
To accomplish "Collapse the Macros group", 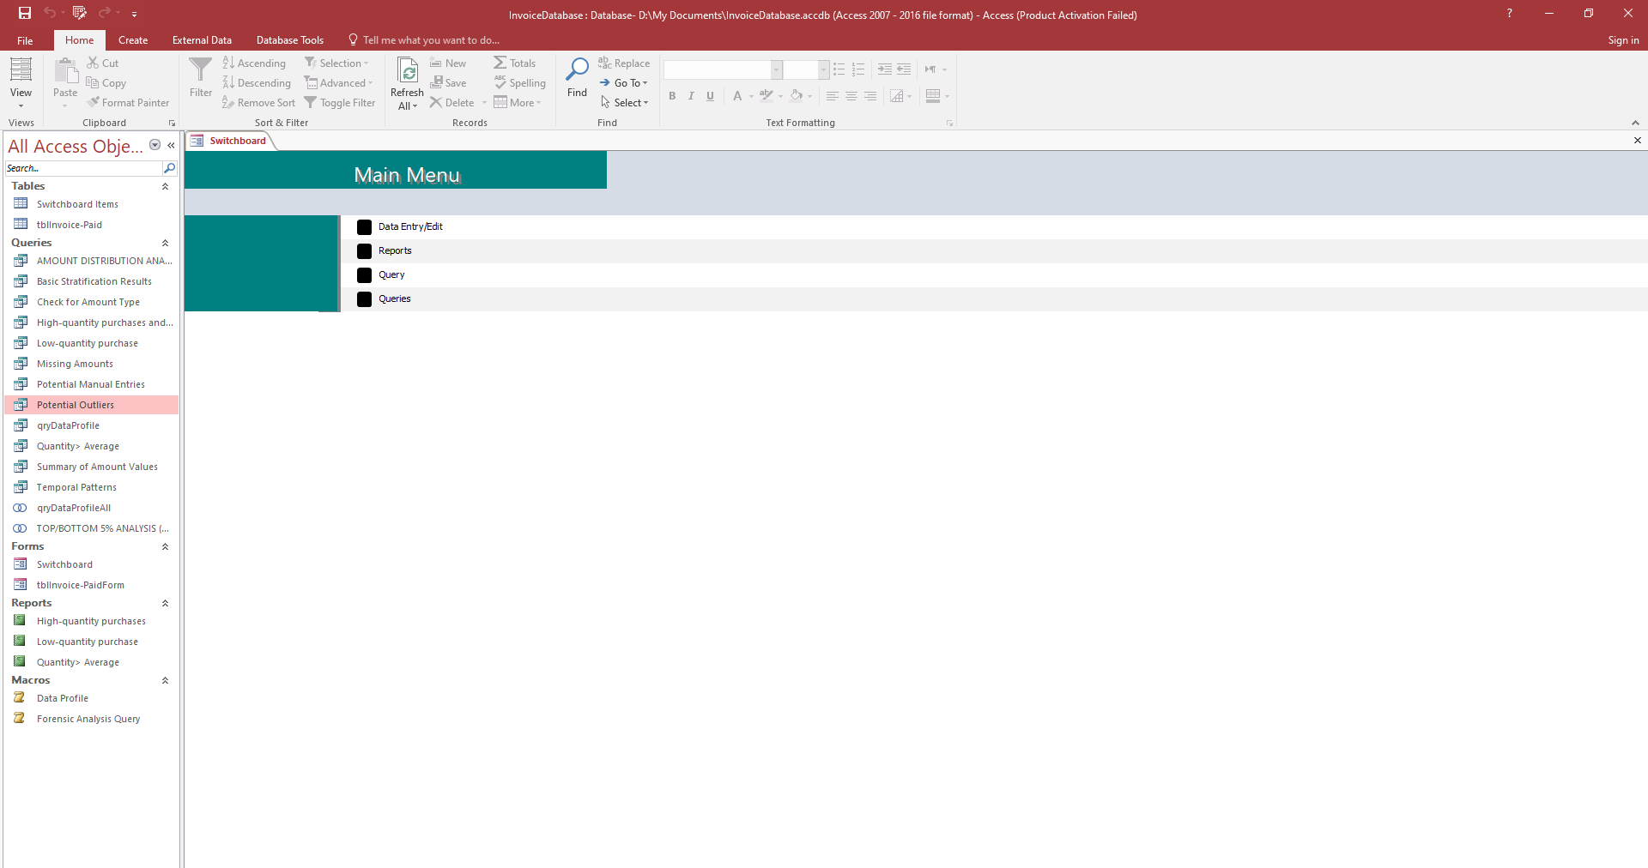I will point(165,680).
